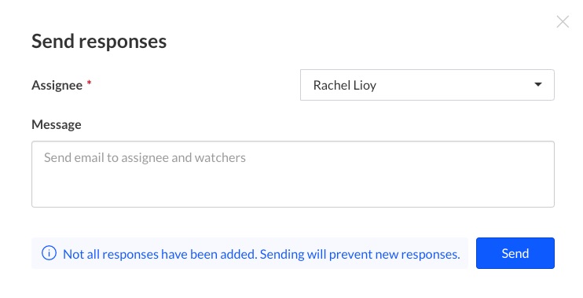Click 'Sending will prevent new responses' text
Viewport: 583px width, 298px height.
tap(360, 254)
